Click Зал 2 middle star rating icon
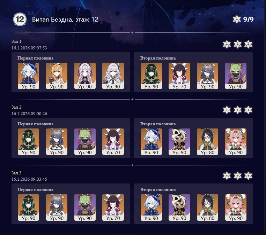Image resolution: width=266 pixels, height=235 pixels. click(x=237, y=110)
